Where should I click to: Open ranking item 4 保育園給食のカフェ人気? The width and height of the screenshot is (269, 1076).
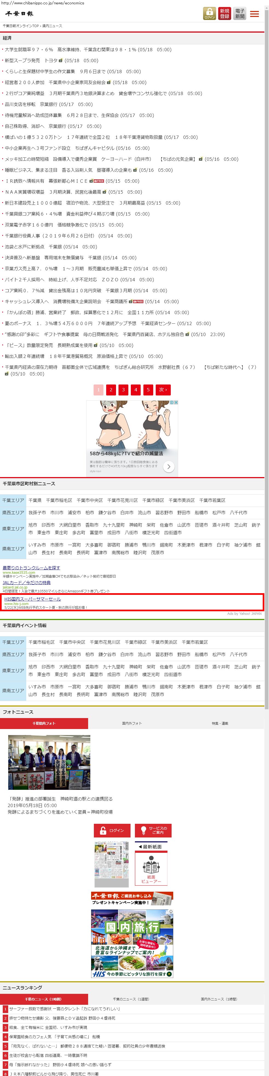click(55, 1037)
